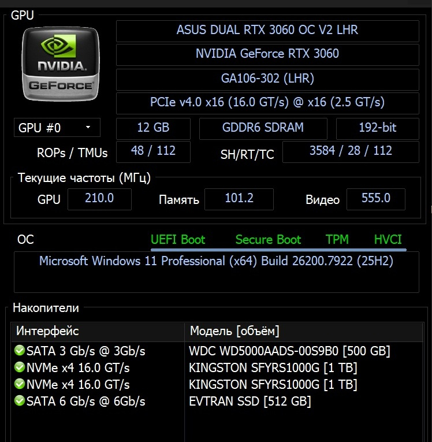Click status icon of second NVMe x4 drive
This screenshot has width=432, height=442.
[20, 384]
